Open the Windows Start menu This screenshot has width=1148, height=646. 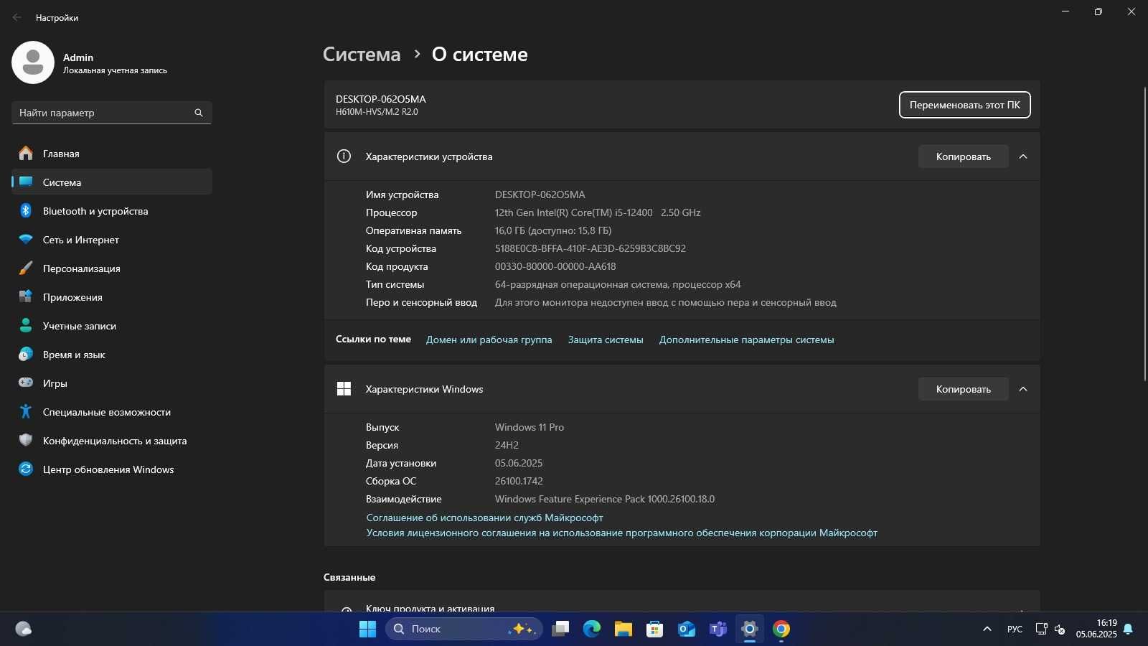point(367,629)
